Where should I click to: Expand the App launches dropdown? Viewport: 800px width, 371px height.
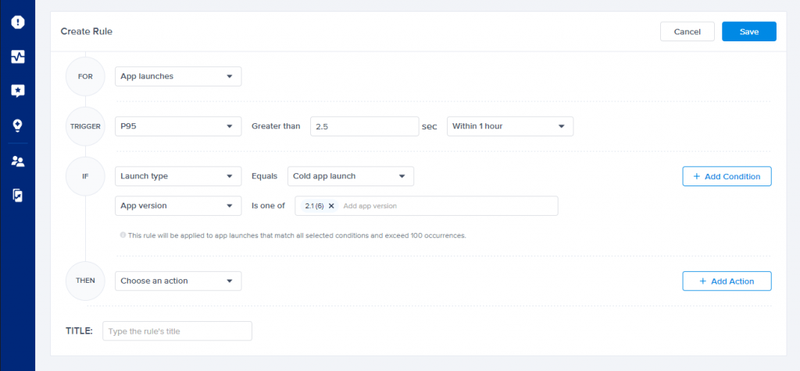178,76
